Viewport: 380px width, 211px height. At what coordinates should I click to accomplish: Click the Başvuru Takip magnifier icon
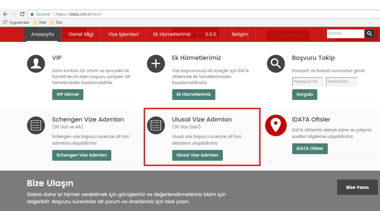pyautogui.click(x=276, y=63)
